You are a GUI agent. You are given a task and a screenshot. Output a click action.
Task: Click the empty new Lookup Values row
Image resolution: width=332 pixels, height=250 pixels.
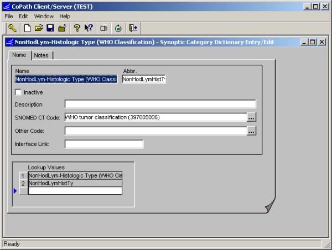tap(75, 191)
